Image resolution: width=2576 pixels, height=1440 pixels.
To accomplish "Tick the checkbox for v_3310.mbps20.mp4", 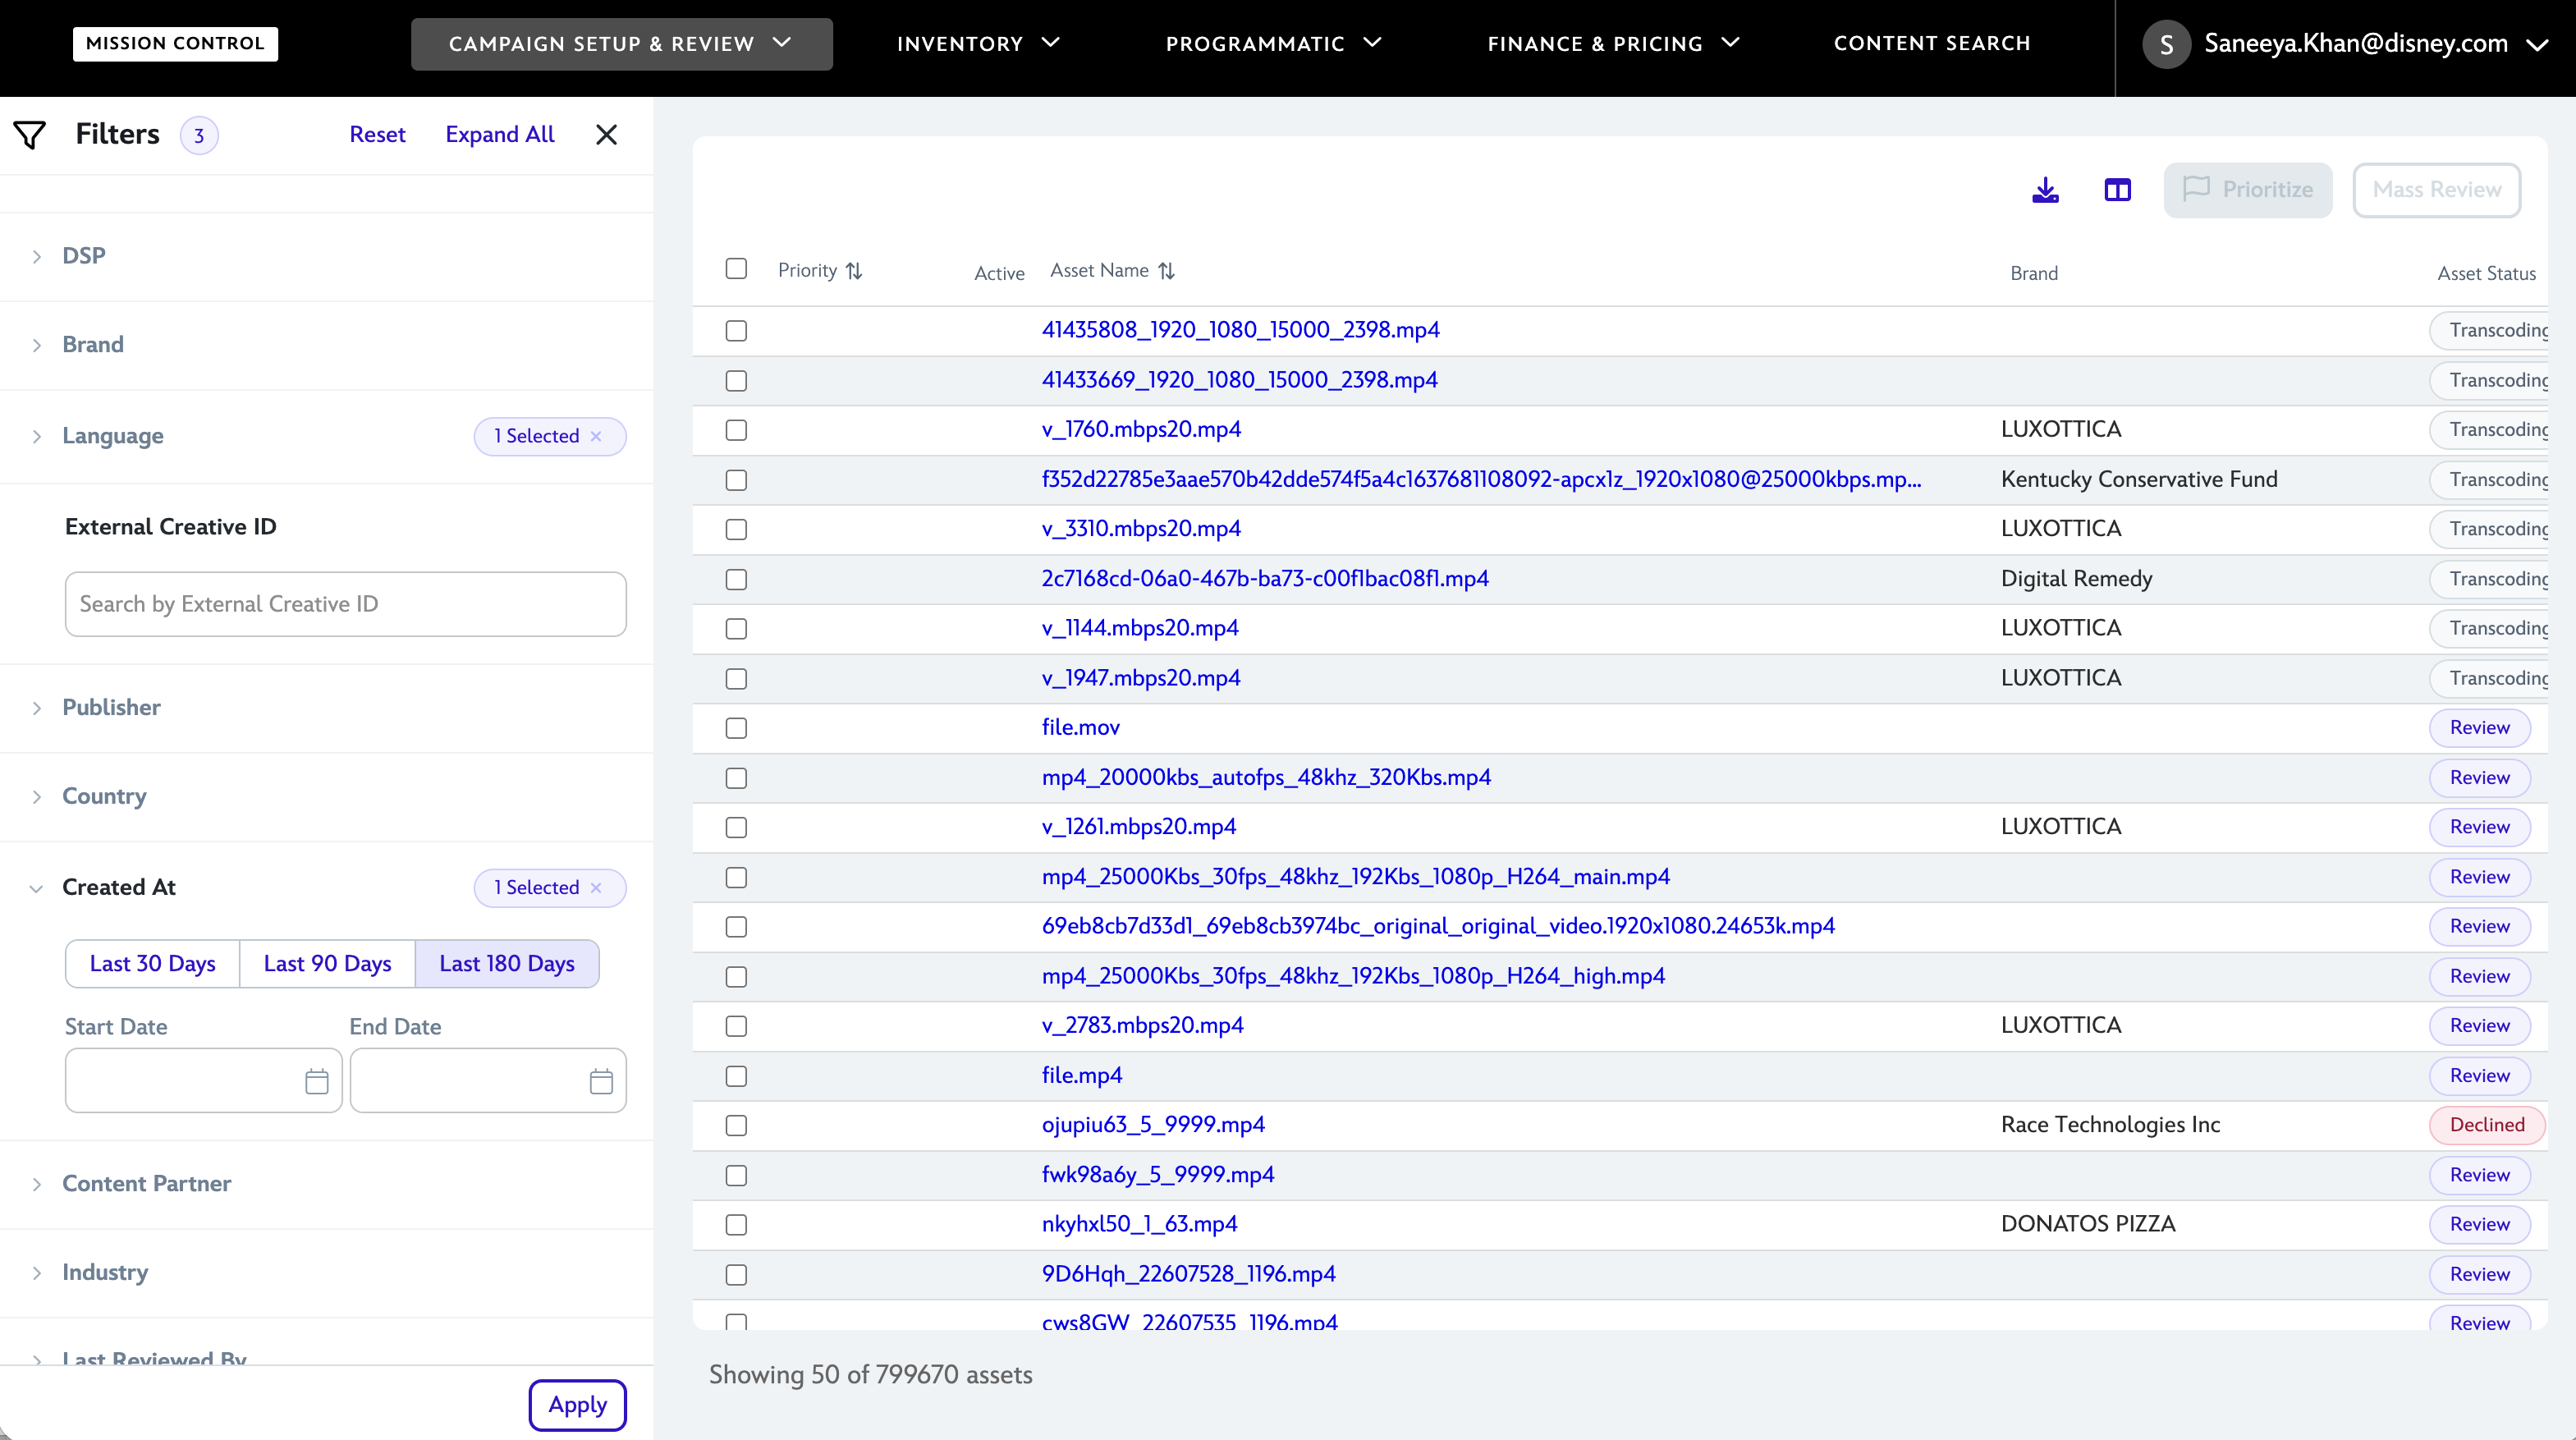I will pyautogui.click(x=736, y=530).
